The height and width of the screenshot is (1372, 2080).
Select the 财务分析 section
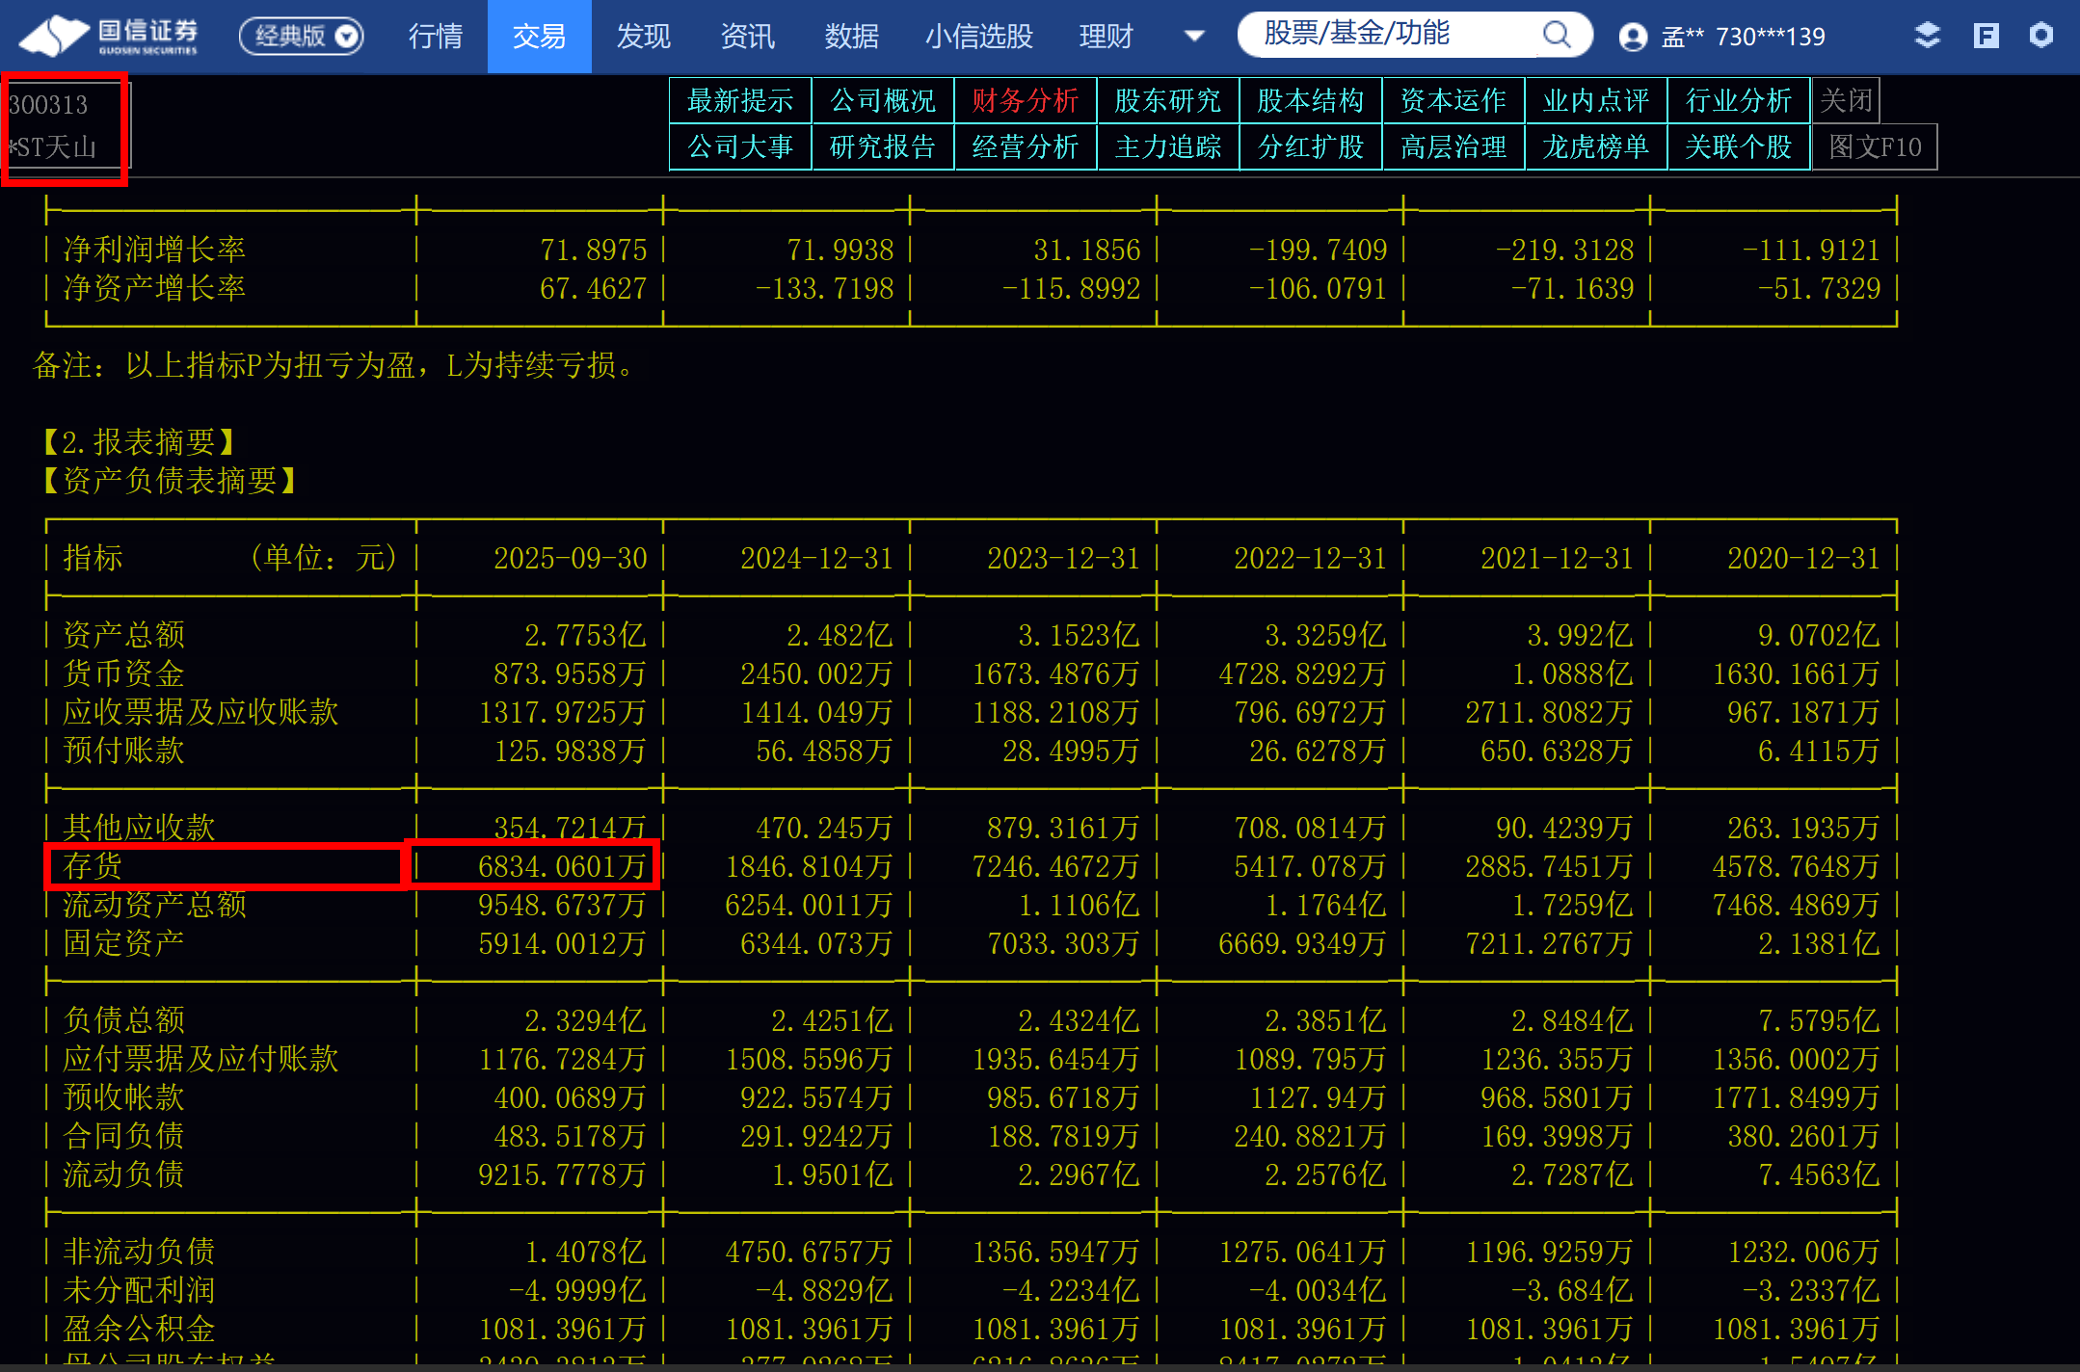(x=1025, y=100)
